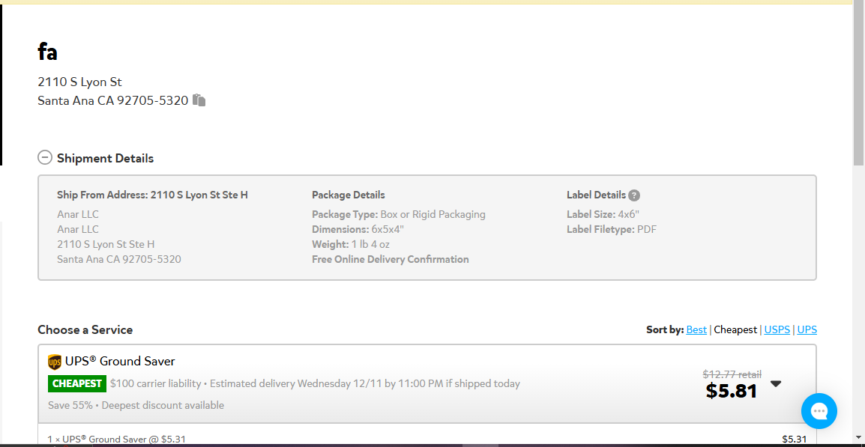Click the 1 × UPS Ground Saver line item
The width and height of the screenshot is (865, 447).
[116, 440]
